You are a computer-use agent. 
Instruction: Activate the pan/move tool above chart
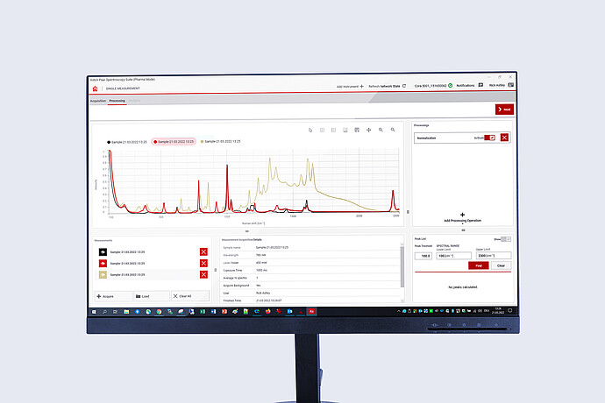[x=368, y=130]
